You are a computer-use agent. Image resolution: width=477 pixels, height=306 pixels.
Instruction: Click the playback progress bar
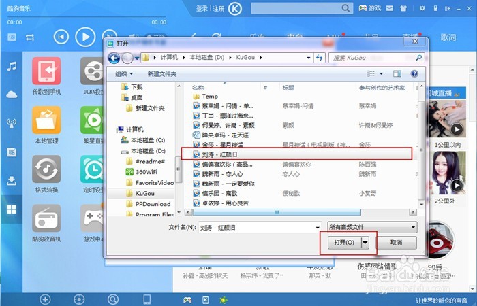tap(87, 17)
